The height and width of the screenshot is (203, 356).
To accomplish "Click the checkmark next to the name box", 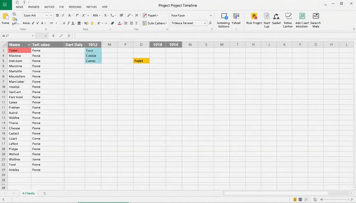I will click(x=46, y=36).
